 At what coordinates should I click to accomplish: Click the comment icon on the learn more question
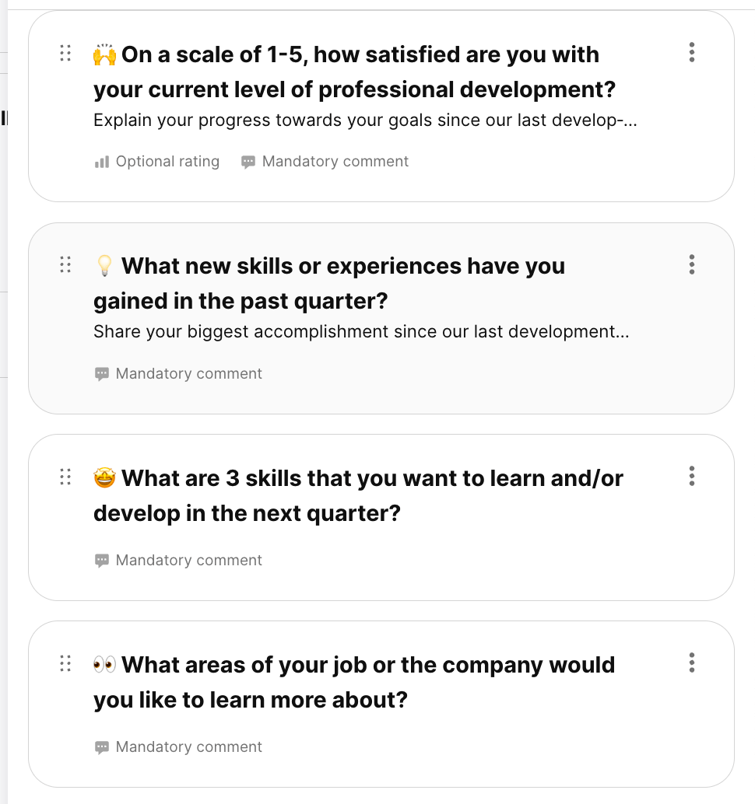[x=102, y=746]
